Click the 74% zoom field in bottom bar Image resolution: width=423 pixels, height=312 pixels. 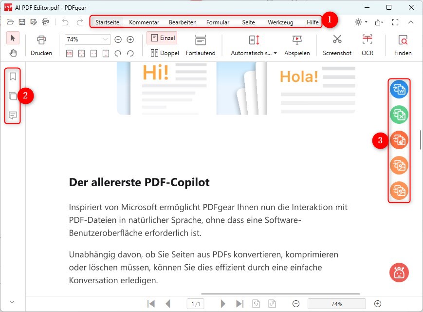[x=337, y=304]
